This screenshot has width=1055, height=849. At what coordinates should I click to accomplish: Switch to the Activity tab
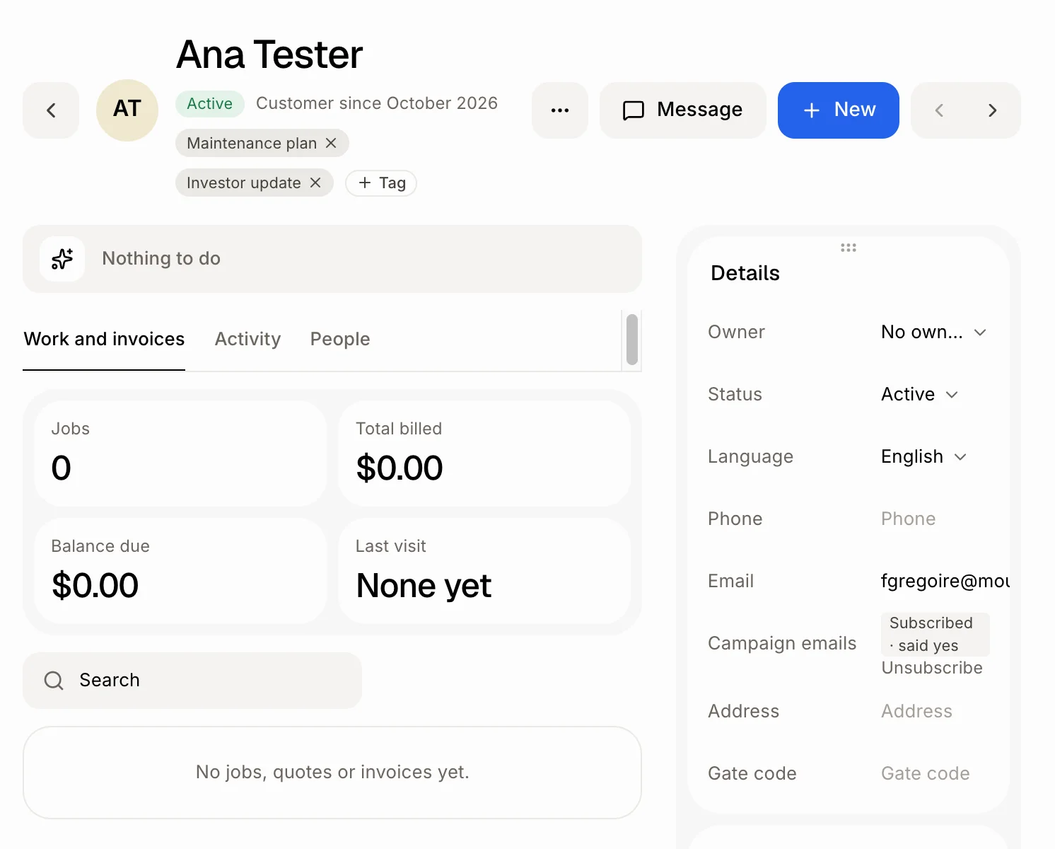[247, 340]
